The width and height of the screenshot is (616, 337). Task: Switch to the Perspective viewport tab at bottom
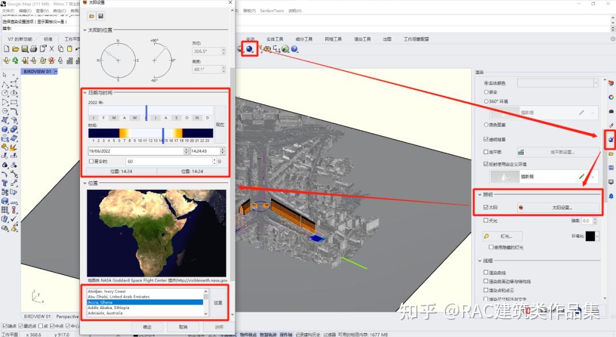67,316
